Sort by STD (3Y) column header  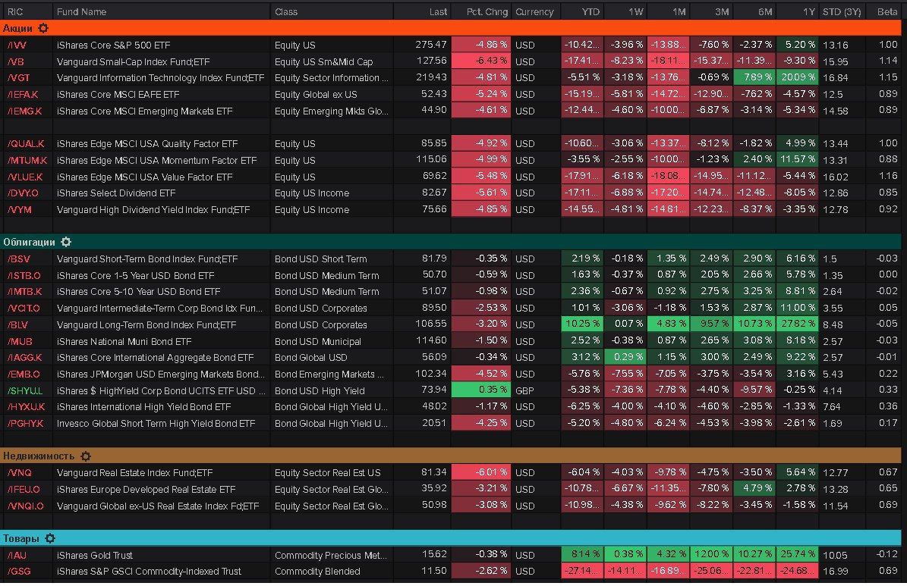[x=842, y=11]
